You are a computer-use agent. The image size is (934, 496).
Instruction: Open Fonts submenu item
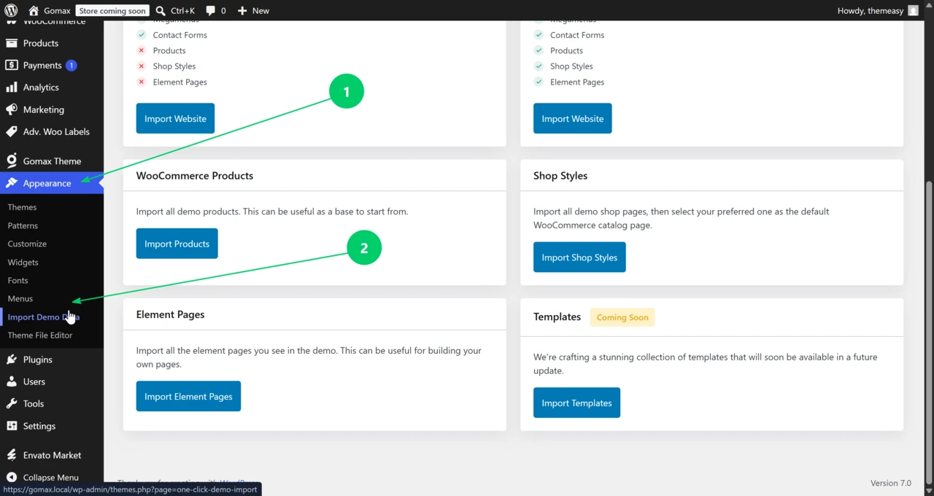[x=18, y=280]
